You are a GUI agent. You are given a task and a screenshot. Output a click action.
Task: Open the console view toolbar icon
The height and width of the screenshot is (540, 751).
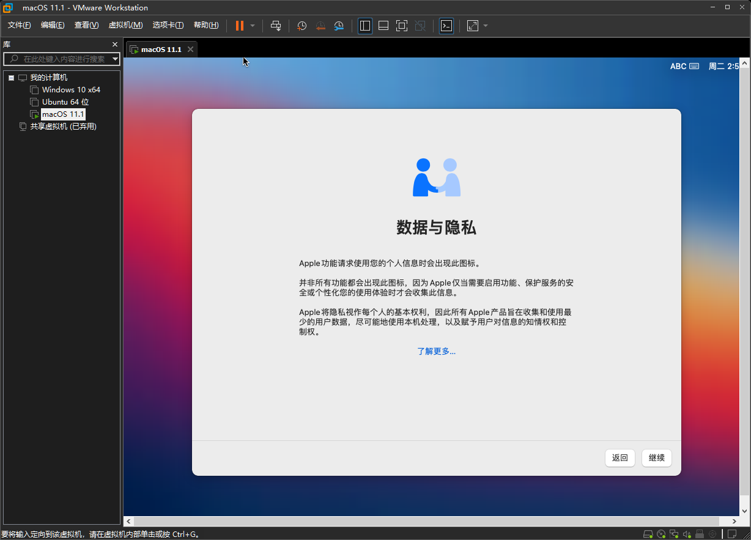[x=446, y=26]
